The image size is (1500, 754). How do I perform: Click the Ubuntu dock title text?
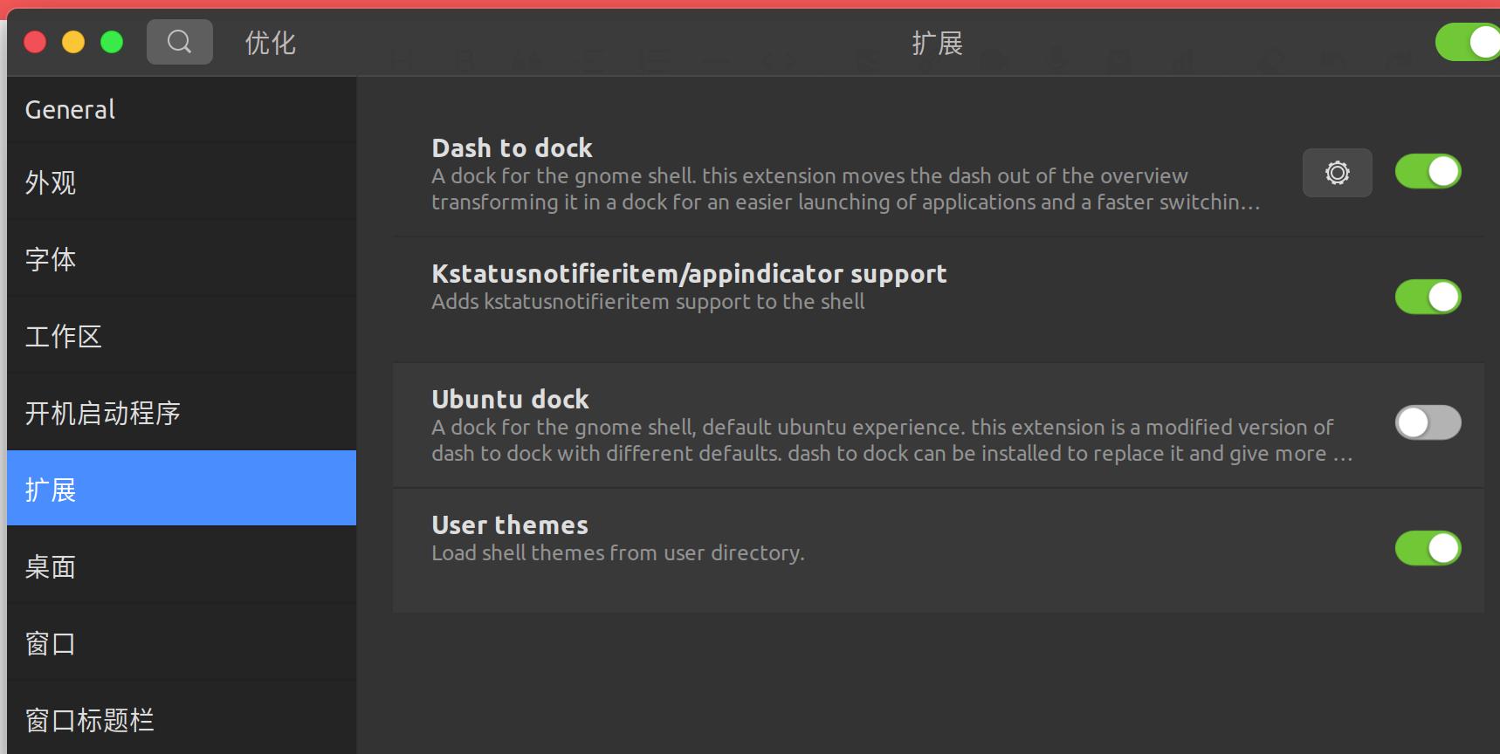(x=510, y=399)
